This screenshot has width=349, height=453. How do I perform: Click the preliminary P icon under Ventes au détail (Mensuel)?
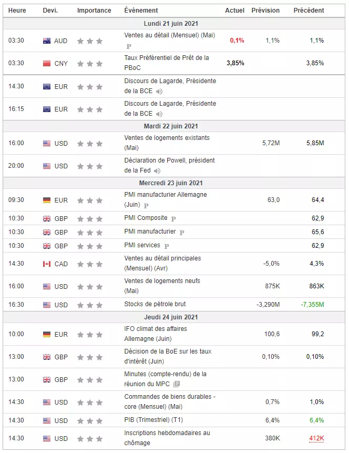pyautogui.click(x=129, y=46)
